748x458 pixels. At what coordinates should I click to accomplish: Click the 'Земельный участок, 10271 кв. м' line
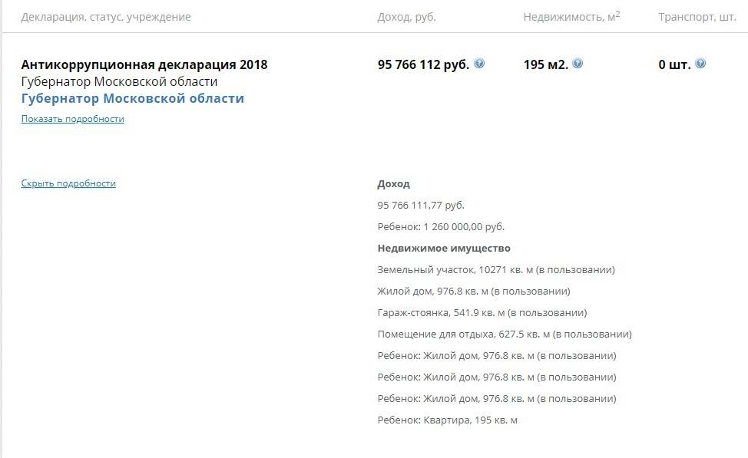(496, 270)
